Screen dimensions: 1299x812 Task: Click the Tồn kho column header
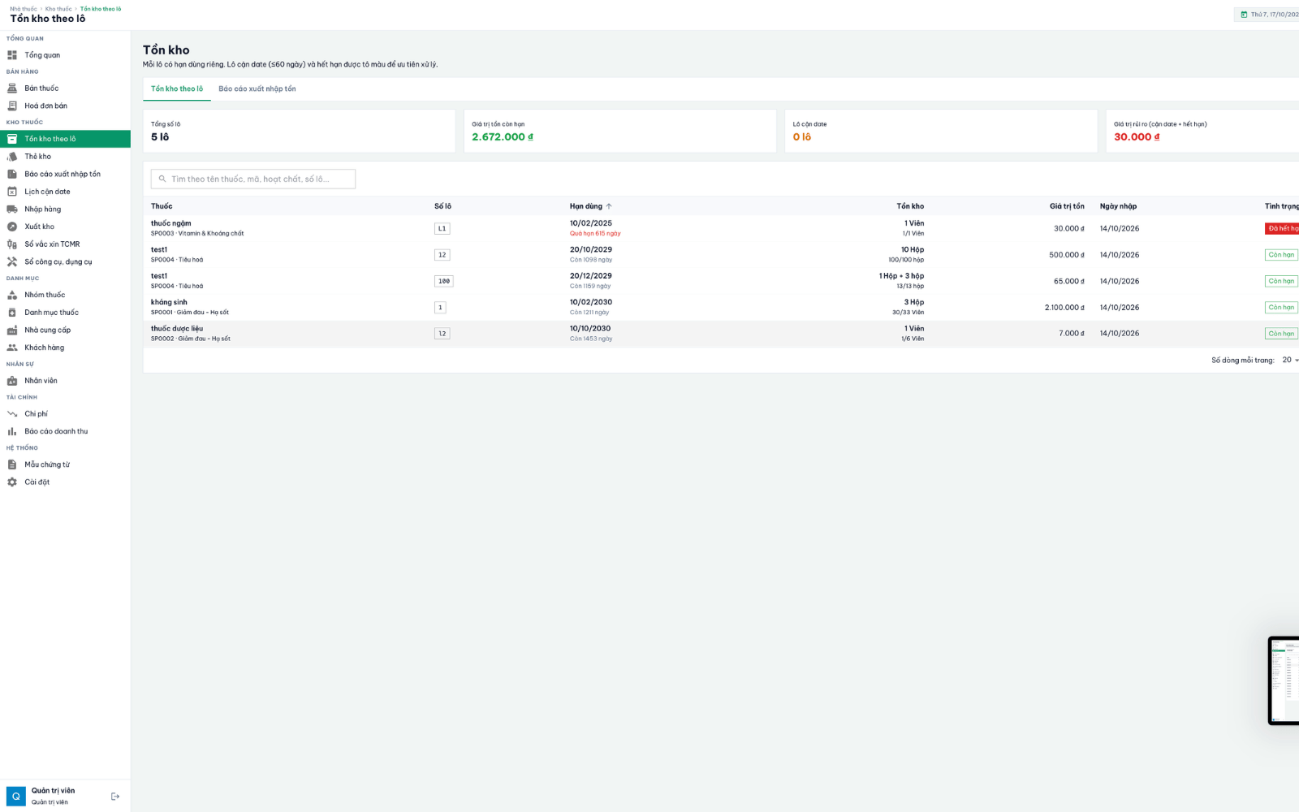point(910,206)
